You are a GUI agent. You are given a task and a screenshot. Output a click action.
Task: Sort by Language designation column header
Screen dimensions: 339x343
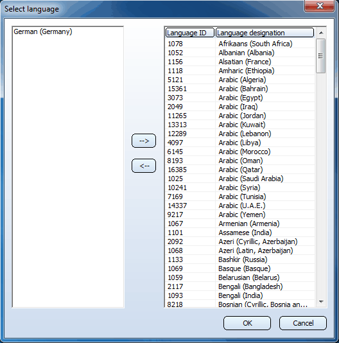(x=265, y=33)
